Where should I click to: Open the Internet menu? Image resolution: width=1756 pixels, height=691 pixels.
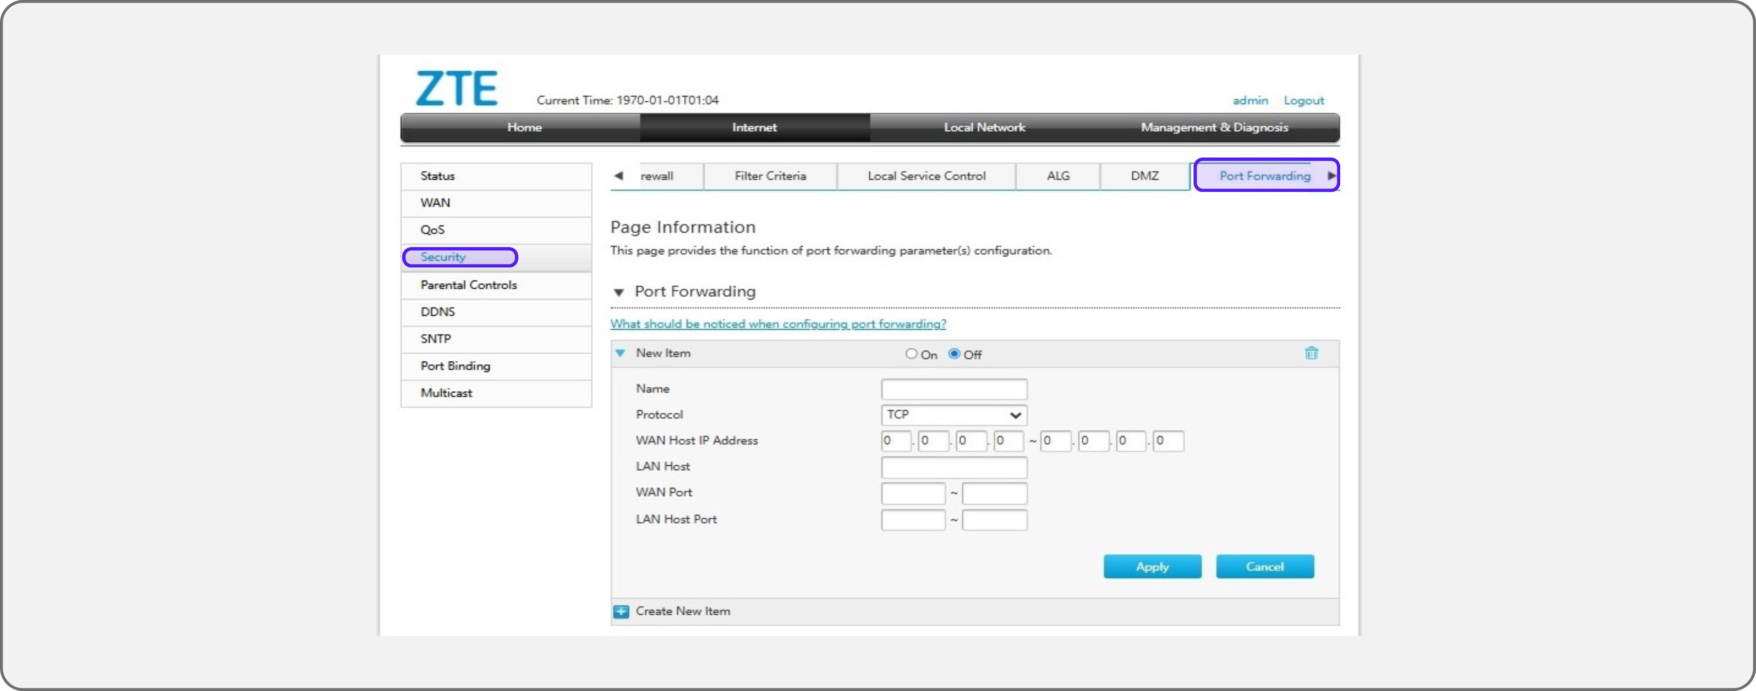point(754,128)
